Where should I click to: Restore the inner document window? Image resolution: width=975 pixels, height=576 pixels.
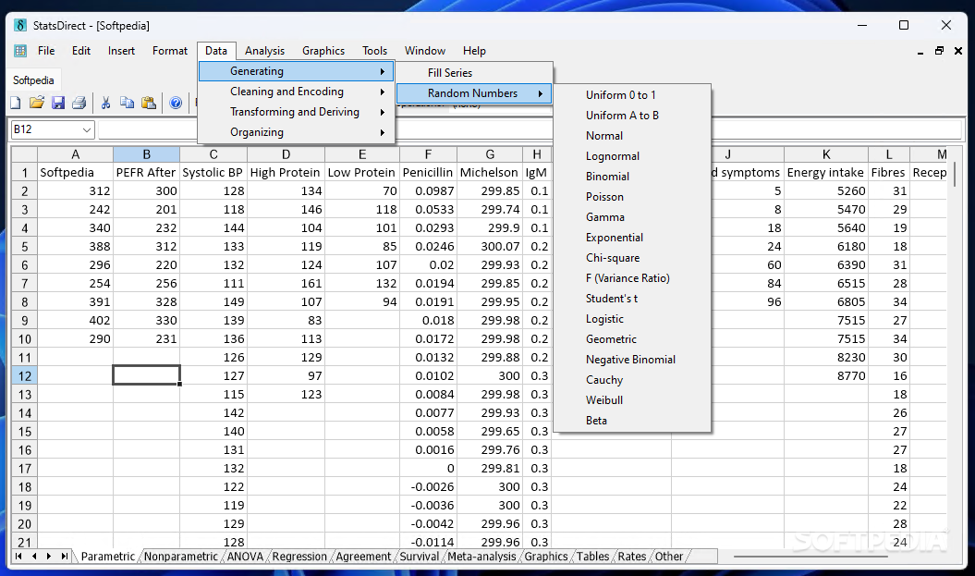(939, 51)
